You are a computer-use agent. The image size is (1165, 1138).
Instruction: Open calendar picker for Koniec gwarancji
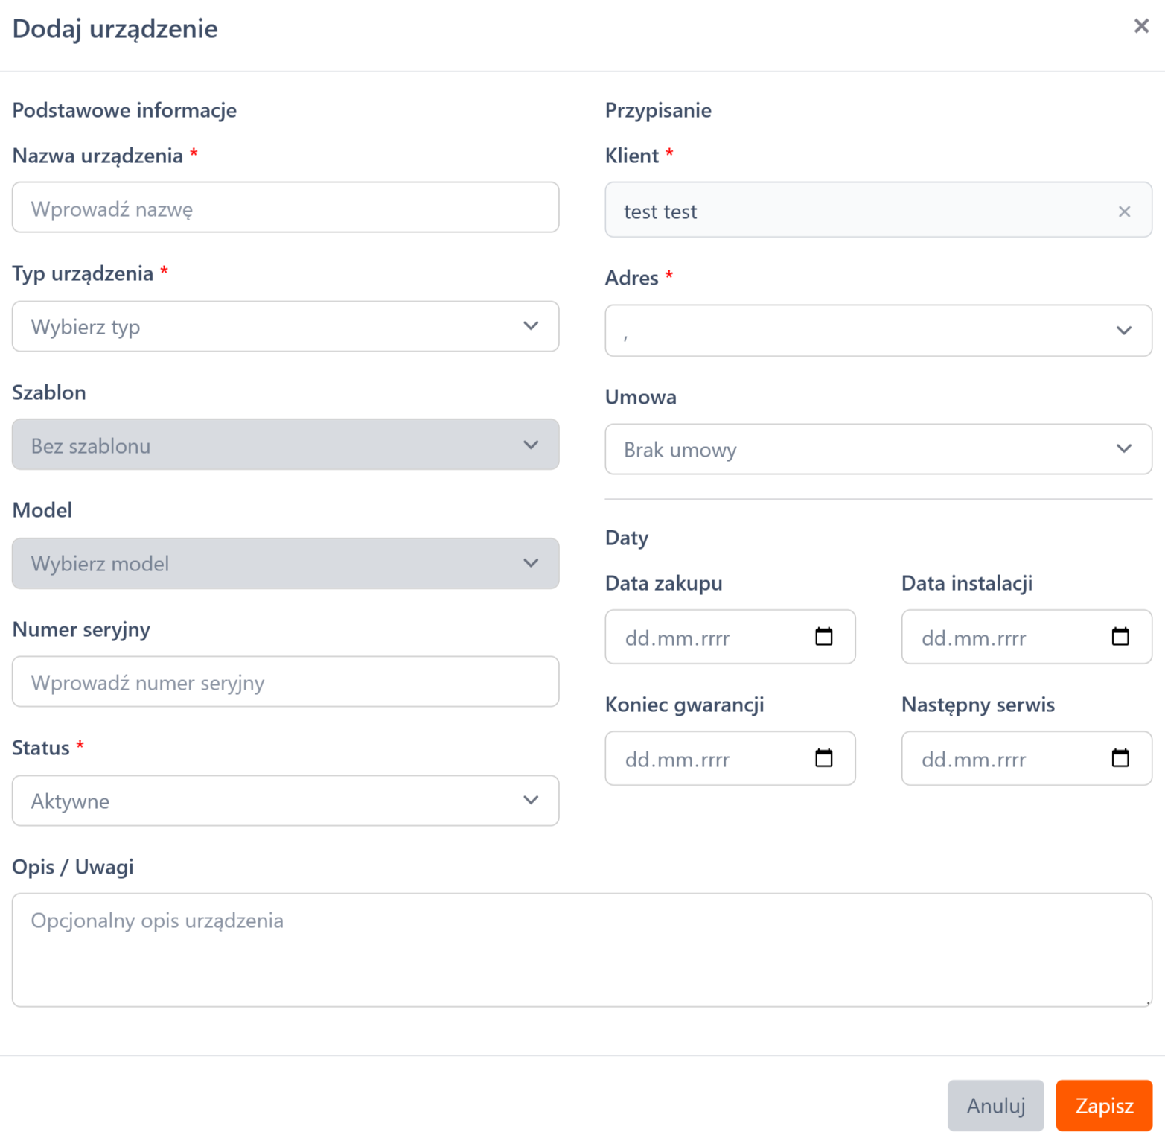click(x=823, y=758)
